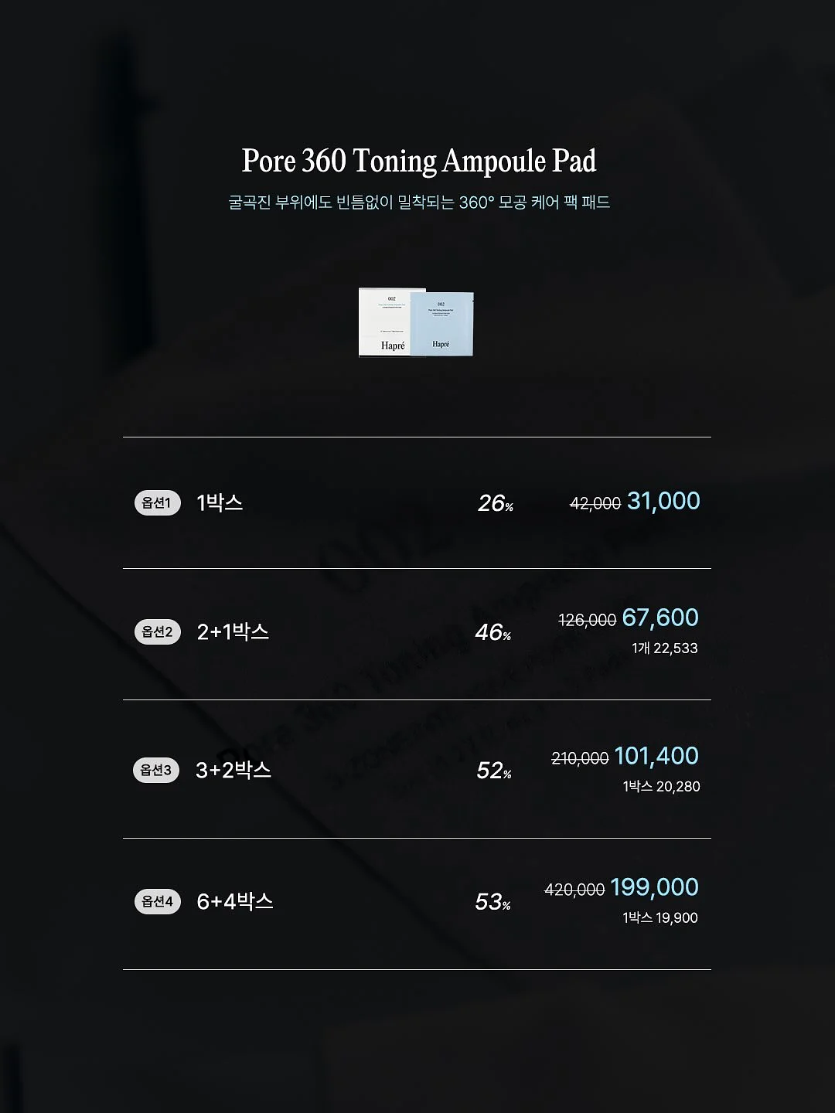Click the 52% discount label
The height and width of the screenshot is (1113, 835).
point(494,771)
